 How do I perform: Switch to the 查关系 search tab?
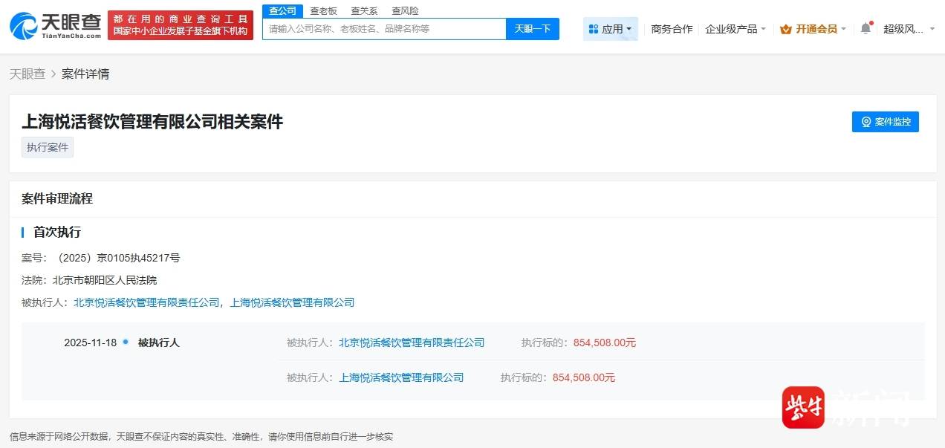(364, 10)
